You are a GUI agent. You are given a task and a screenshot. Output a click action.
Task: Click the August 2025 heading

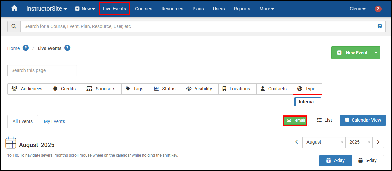[37, 145]
